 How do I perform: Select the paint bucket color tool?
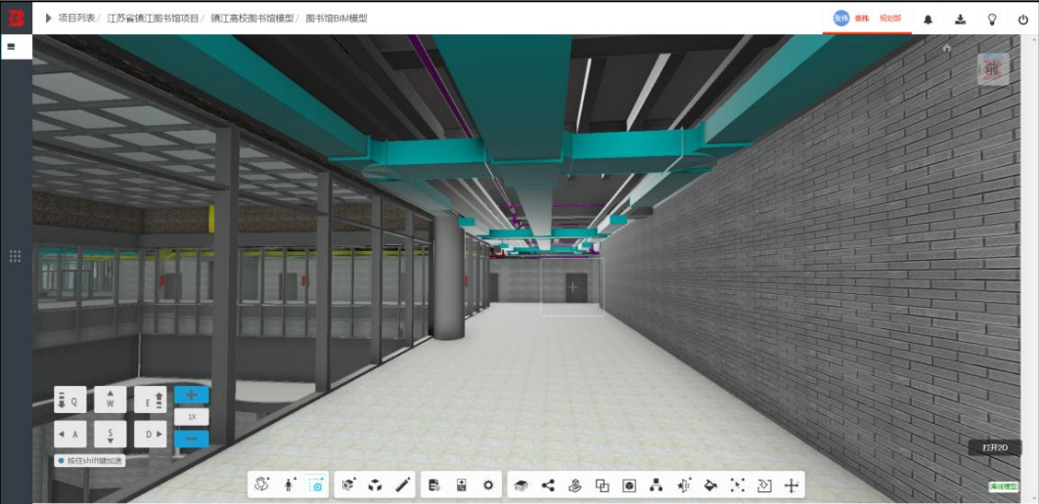[710, 485]
